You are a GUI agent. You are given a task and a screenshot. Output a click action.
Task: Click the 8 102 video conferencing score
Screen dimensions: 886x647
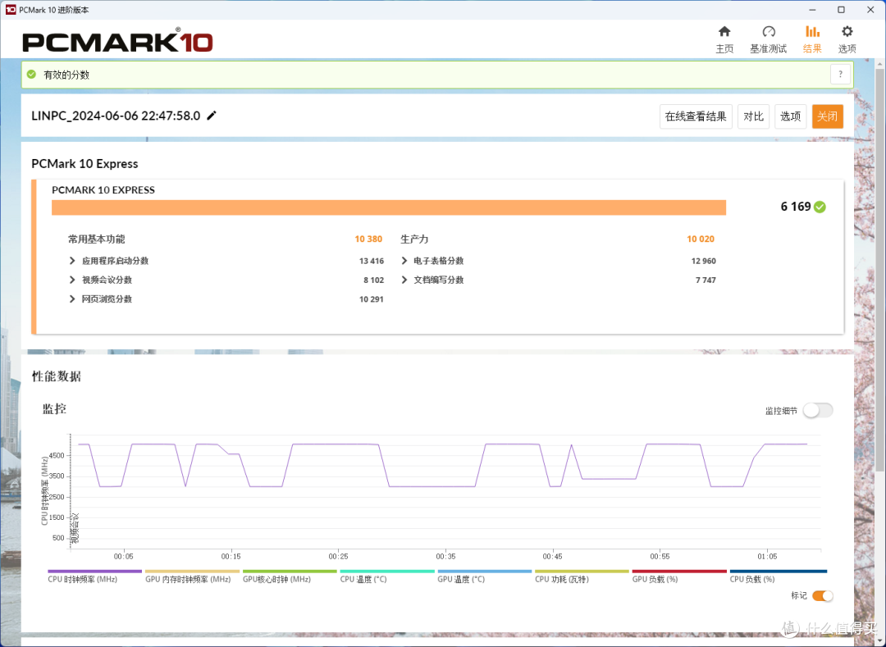pyautogui.click(x=373, y=280)
